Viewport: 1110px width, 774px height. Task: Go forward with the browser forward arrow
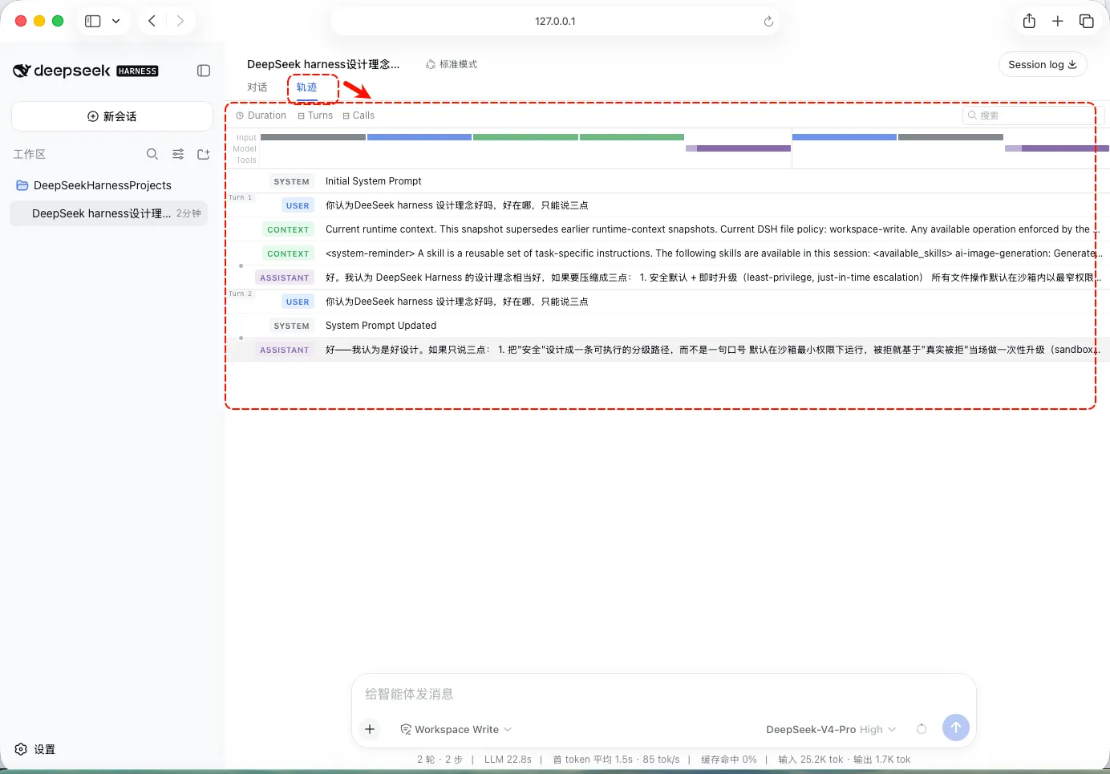pyautogui.click(x=180, y=21)
